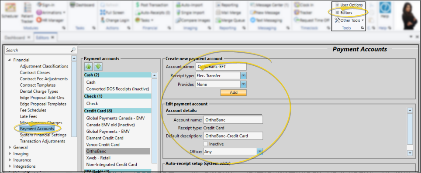Expand the Provider dropdown

[x=243, y=85]
